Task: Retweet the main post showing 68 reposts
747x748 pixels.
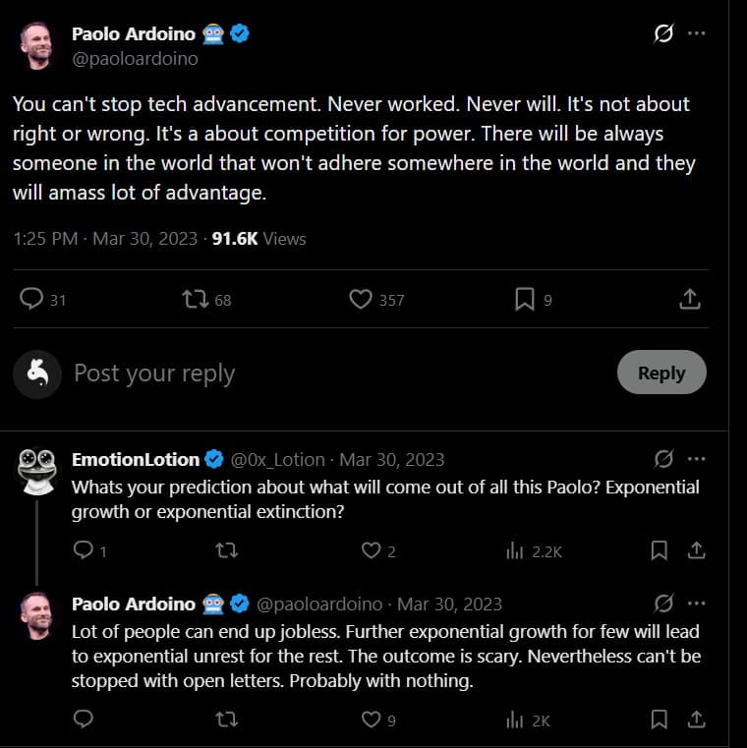Action: 196,299
